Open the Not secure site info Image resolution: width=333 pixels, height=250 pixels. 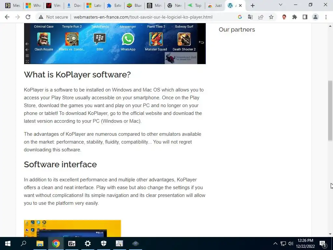53,17
